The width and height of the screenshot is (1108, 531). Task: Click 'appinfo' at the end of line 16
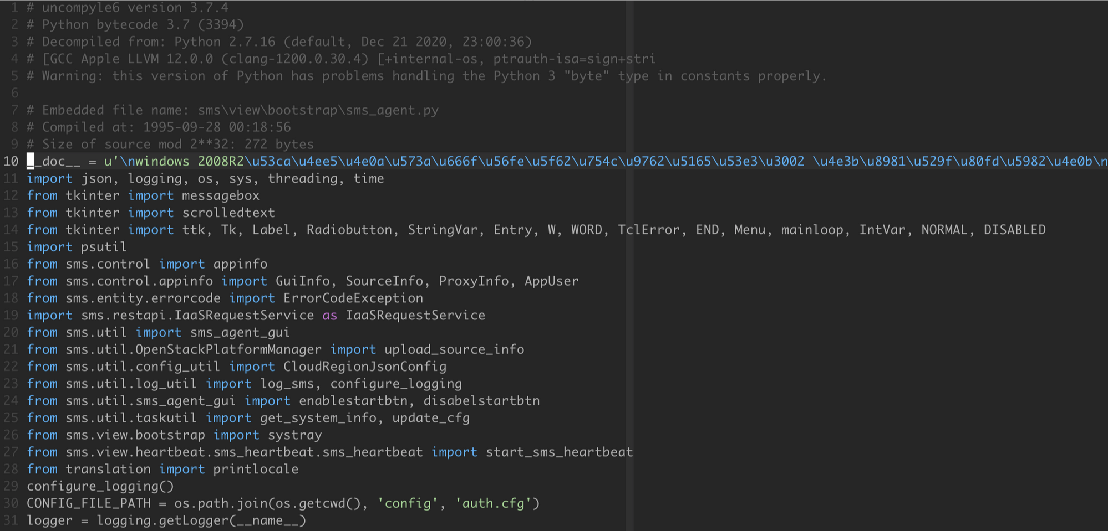(240, 264)
